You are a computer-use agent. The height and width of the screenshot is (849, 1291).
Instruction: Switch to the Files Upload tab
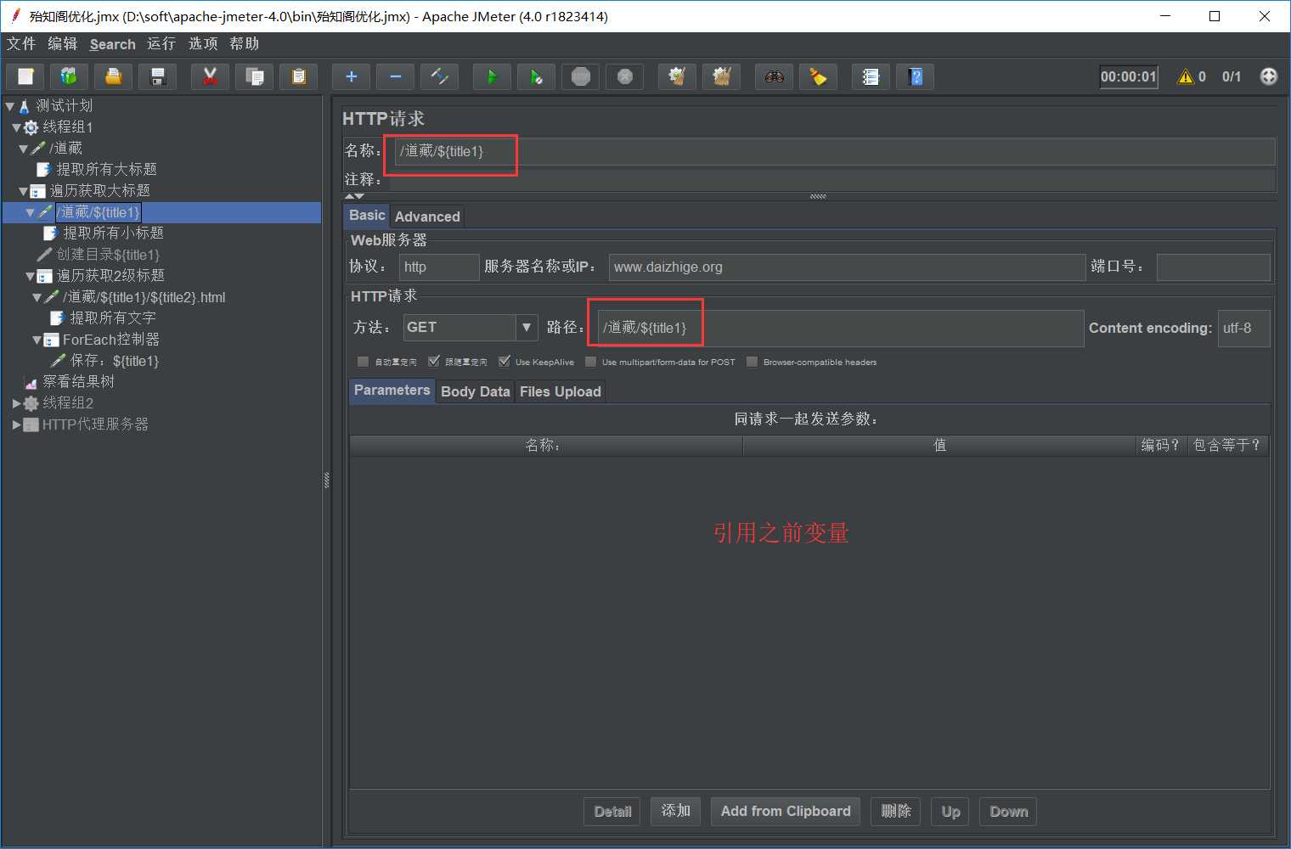pyautogui.click(x=561, y=391)
